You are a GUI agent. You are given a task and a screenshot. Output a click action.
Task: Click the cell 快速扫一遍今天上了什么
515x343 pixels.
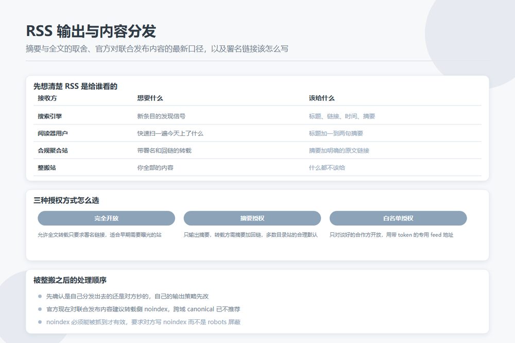point(170,133)
